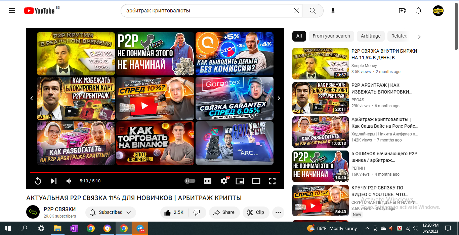Open the P2P СВЯЗКИ channel avatar

[x=33, y=212]
